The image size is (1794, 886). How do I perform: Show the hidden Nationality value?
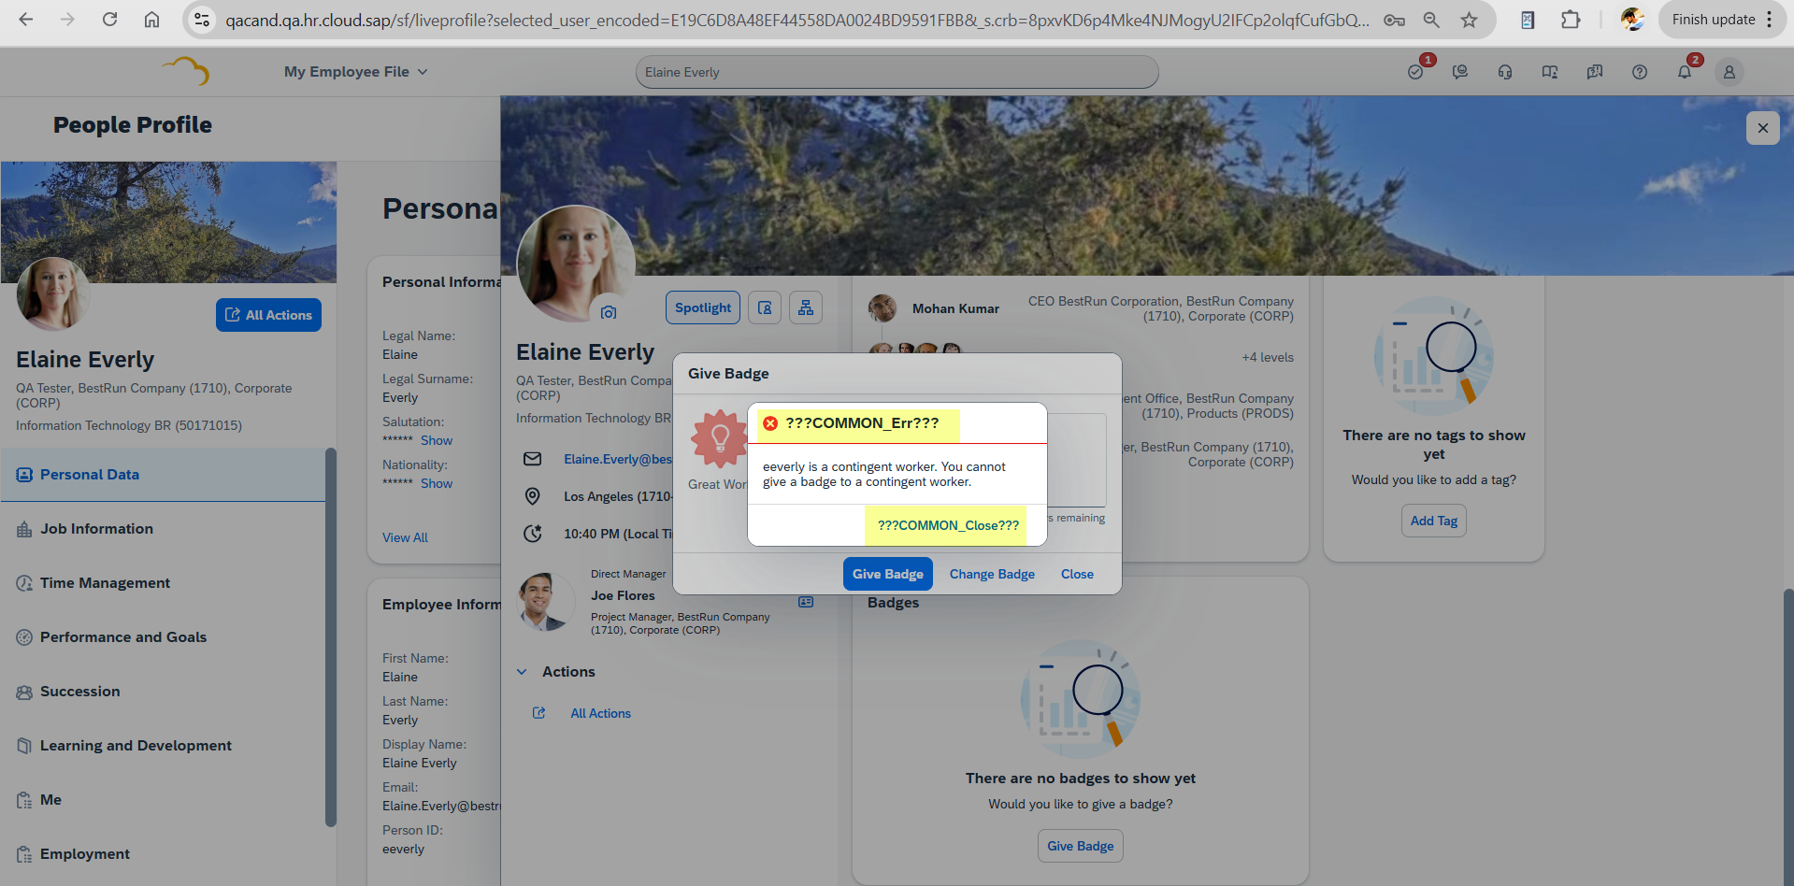436,483
